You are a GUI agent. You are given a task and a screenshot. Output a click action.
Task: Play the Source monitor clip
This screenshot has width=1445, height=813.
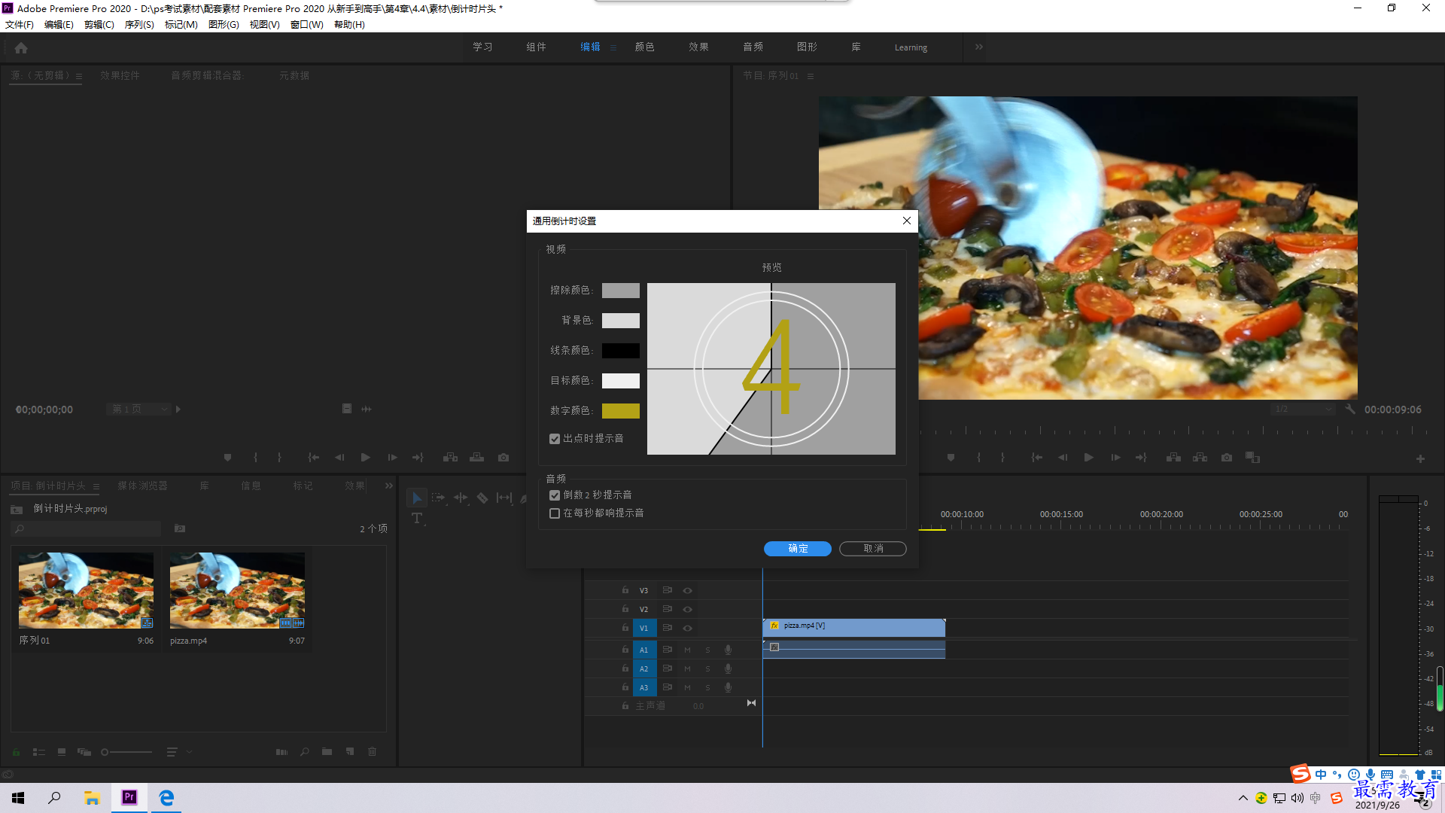[x=365, y=458]
